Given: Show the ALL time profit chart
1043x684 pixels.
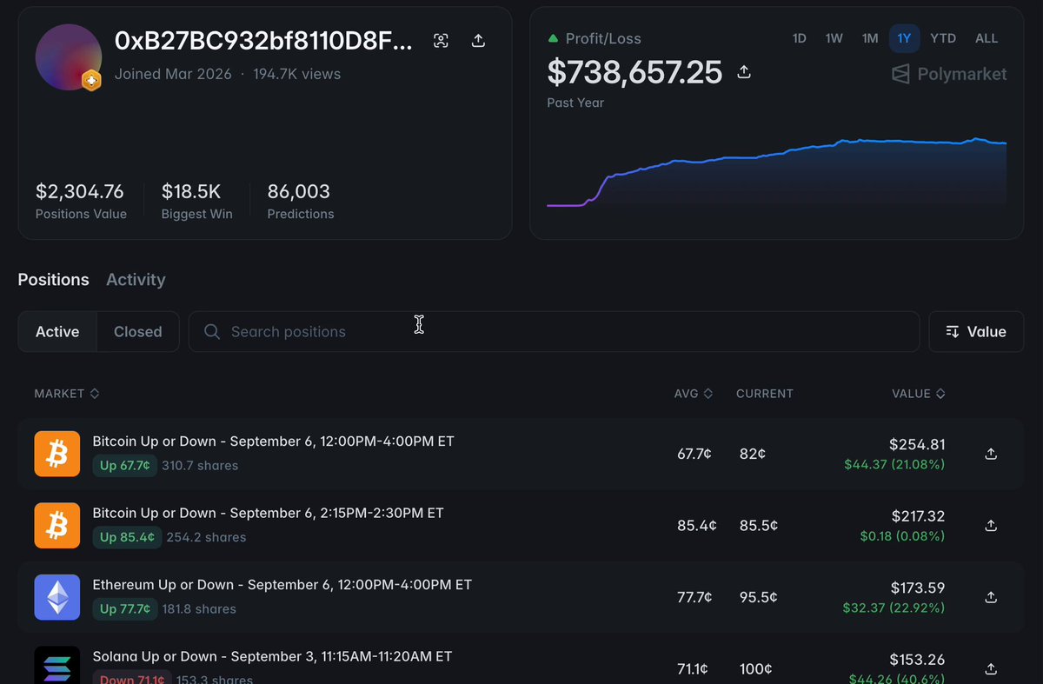Looking at the screenshot, I should coord(987,38).
